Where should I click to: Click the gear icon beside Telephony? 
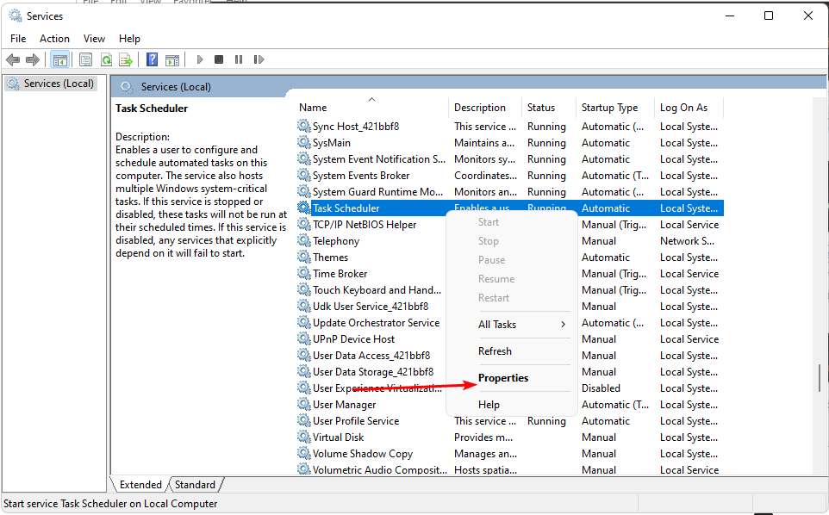[x=303, y=241]
